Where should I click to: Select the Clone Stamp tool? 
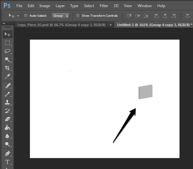pos(7,102)
